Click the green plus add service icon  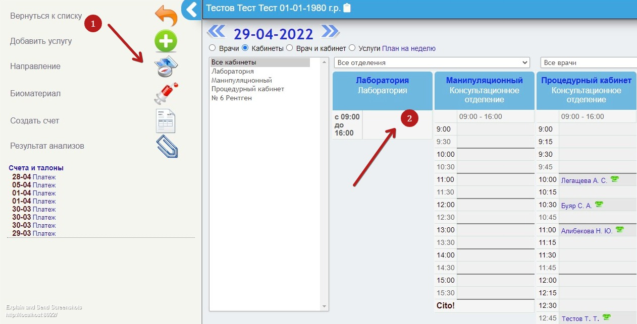click(166, 41)
